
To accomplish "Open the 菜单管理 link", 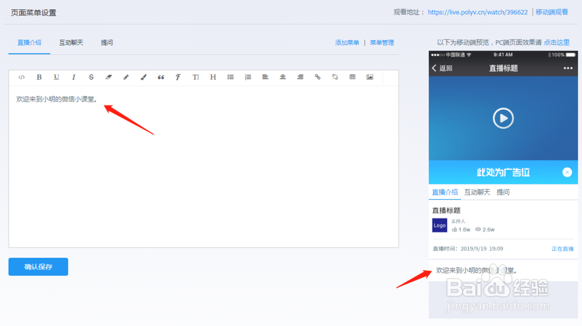I will [382, 42].
